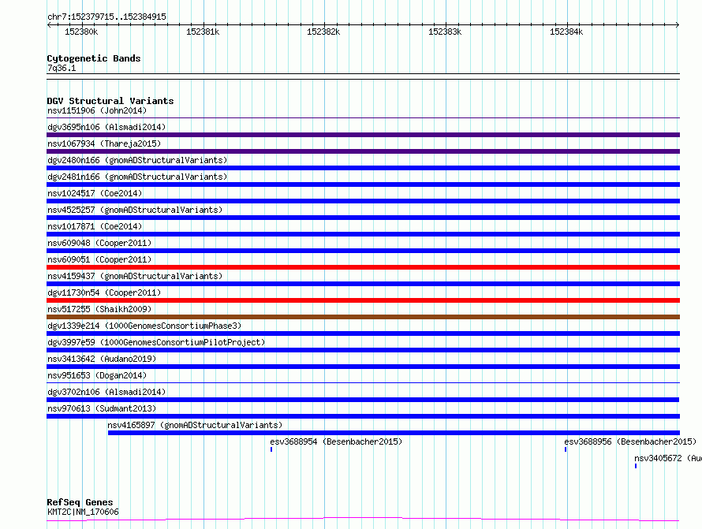The width and height of the screenshot is (702, 529).
Task: Click dgv3997e59 (1000GenomesConsortiumPilotProject) label
Action: click(156, 342)
